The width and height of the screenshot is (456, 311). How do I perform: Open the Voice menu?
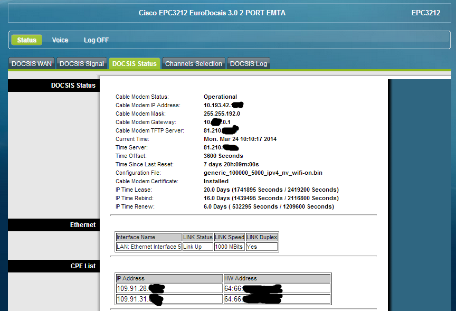pos(60,40)
